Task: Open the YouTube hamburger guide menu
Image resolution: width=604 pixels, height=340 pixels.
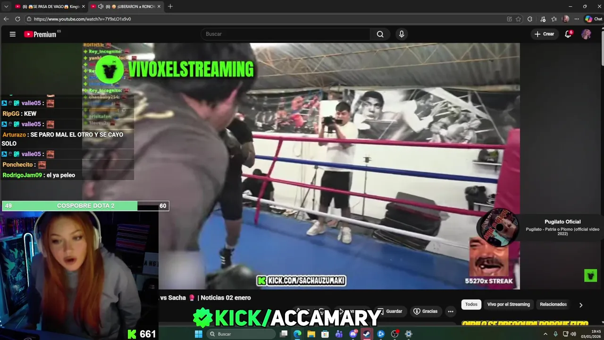Action: tap(13, 34)
